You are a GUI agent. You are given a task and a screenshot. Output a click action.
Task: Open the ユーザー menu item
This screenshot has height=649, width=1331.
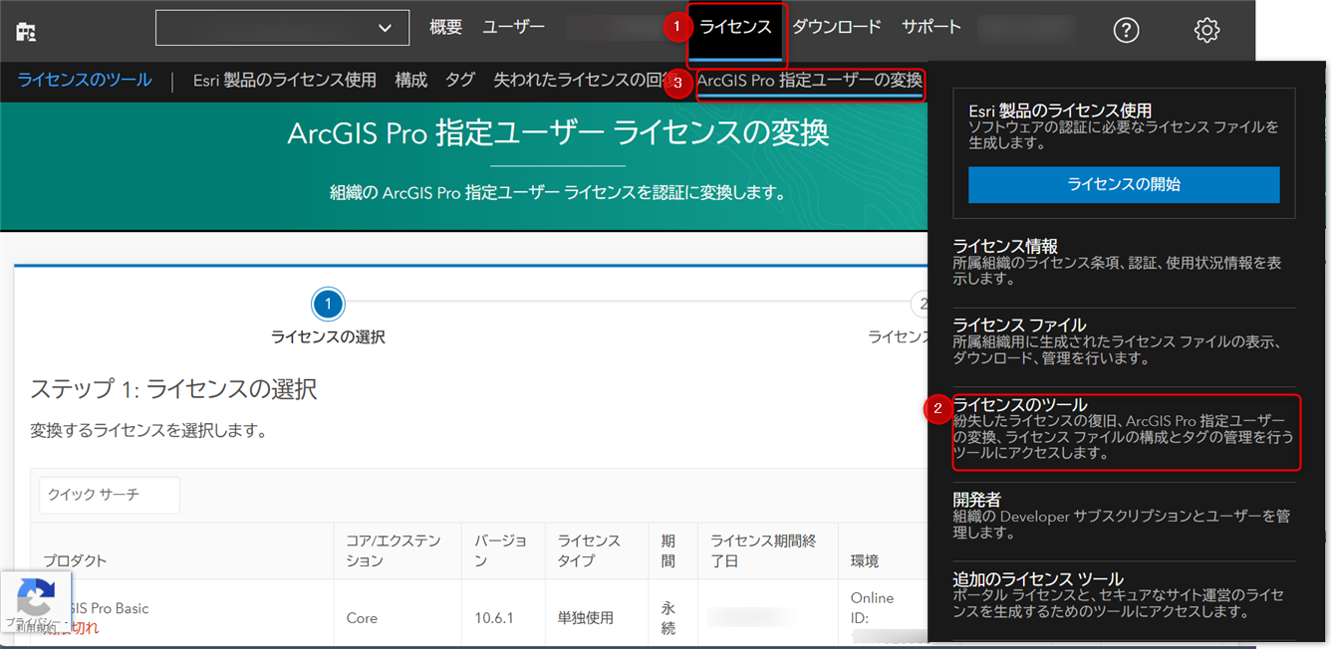click(x=513, y=28)
